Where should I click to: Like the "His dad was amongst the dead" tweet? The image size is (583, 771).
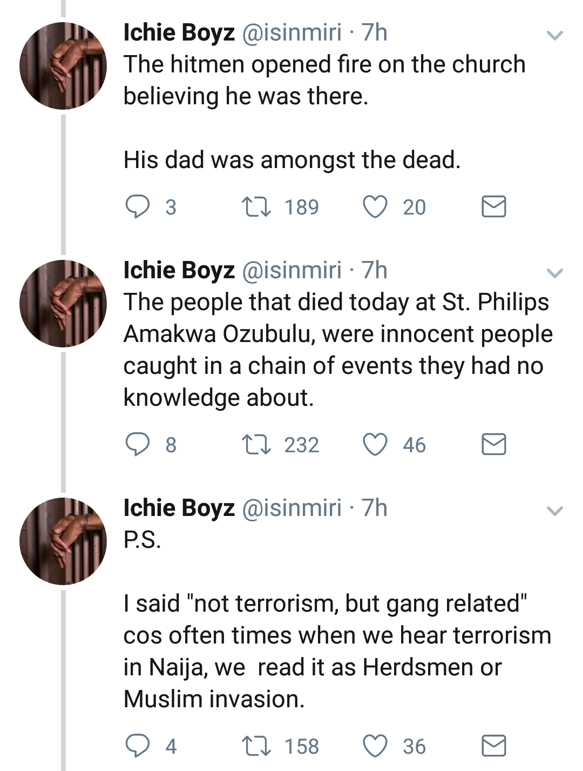(375, 207)
